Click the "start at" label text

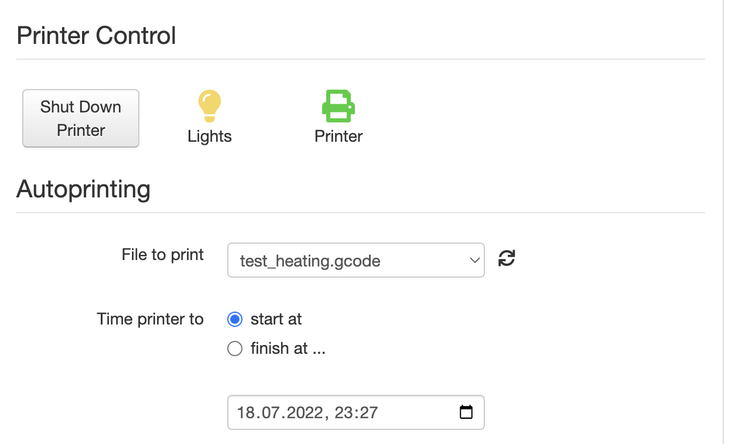tap(275, 319)
